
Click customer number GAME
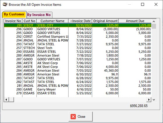click(x=28, y=89)
